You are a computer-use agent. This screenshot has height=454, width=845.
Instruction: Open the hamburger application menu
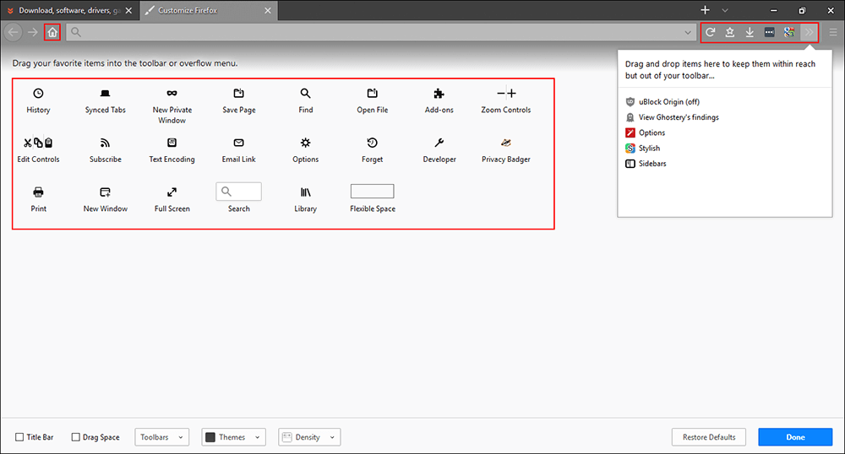833,32
